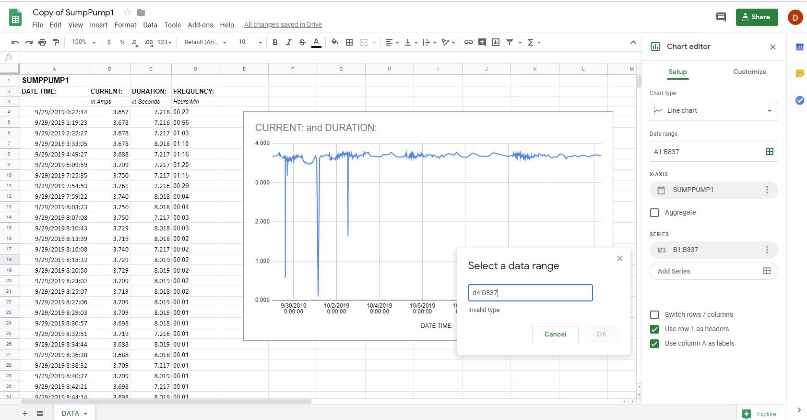The width and height of the screenshot is (807, 420).
Task: Open the Add-ons menu
Action: 201,25
